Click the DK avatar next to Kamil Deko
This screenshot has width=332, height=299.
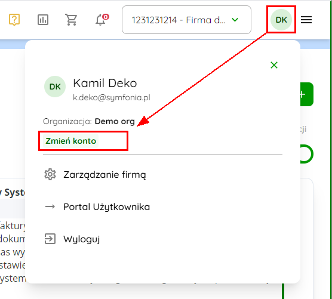click(x=55, y=87)
